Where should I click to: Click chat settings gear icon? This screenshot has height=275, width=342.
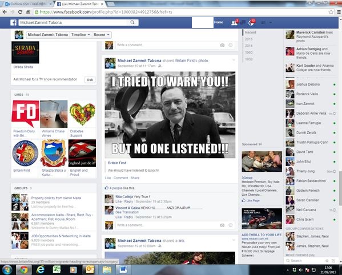[327, 261]
